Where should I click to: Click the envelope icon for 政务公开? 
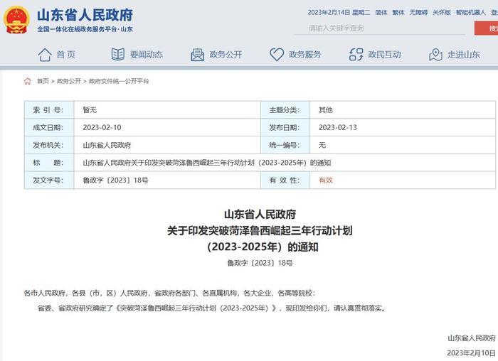pyautogui.click(x=198, y=55)
